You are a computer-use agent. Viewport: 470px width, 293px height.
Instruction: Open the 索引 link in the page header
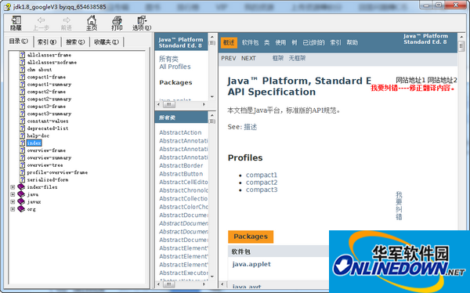point(335,42)
